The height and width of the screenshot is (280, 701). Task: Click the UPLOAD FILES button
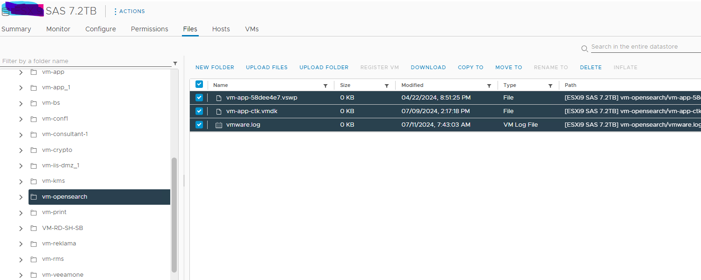coord(266,67)
